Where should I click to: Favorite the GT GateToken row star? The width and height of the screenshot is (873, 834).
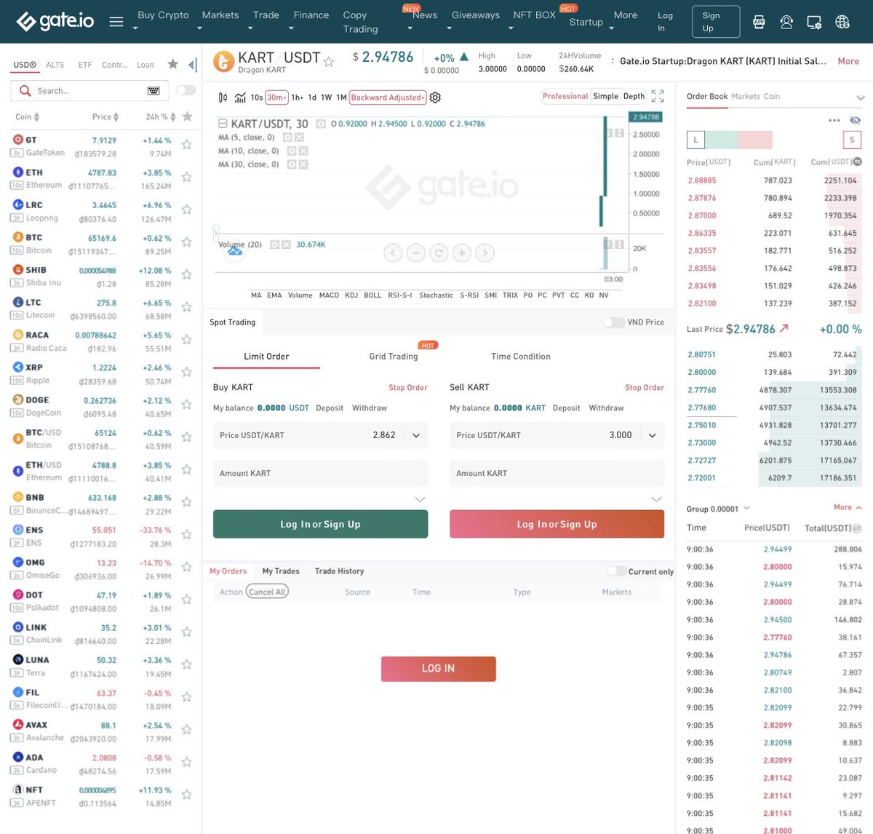point(187,144)
